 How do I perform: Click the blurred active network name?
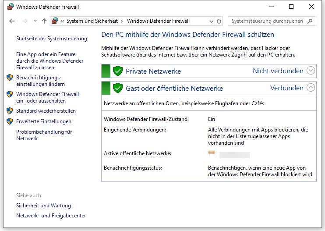point(235,155)
